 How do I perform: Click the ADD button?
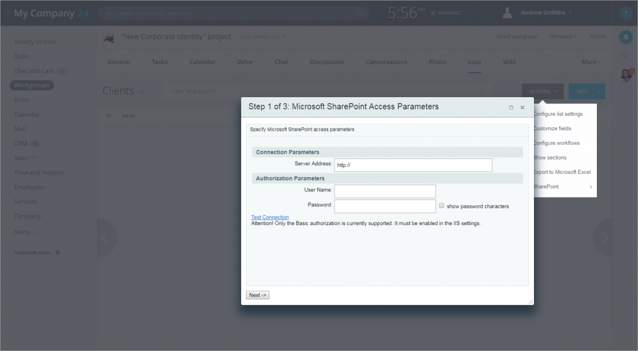581,91
